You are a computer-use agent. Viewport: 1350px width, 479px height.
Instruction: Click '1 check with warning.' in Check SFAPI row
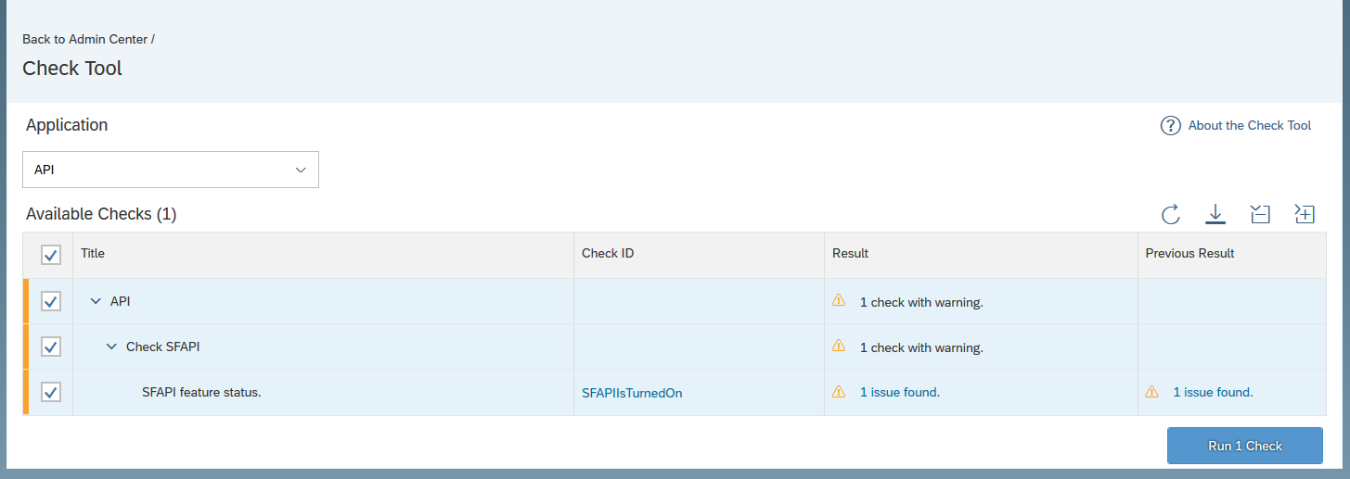point(921,347)
